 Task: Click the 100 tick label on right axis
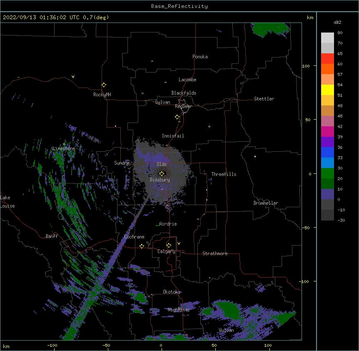point(306,66)
